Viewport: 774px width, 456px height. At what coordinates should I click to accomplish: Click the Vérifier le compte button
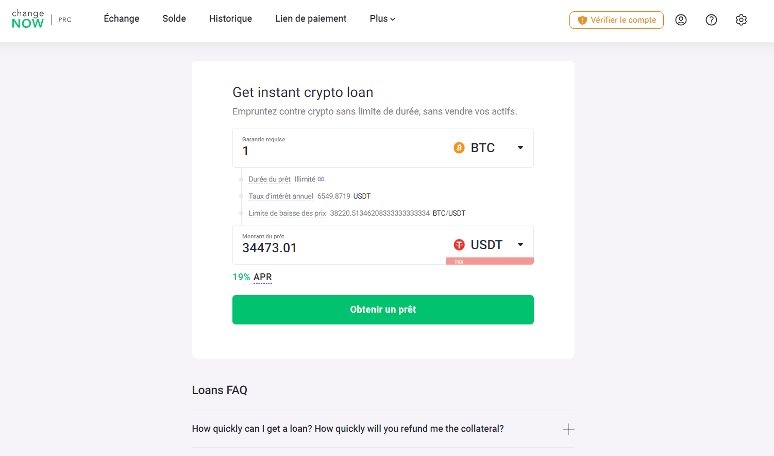(x=616, y=20)
